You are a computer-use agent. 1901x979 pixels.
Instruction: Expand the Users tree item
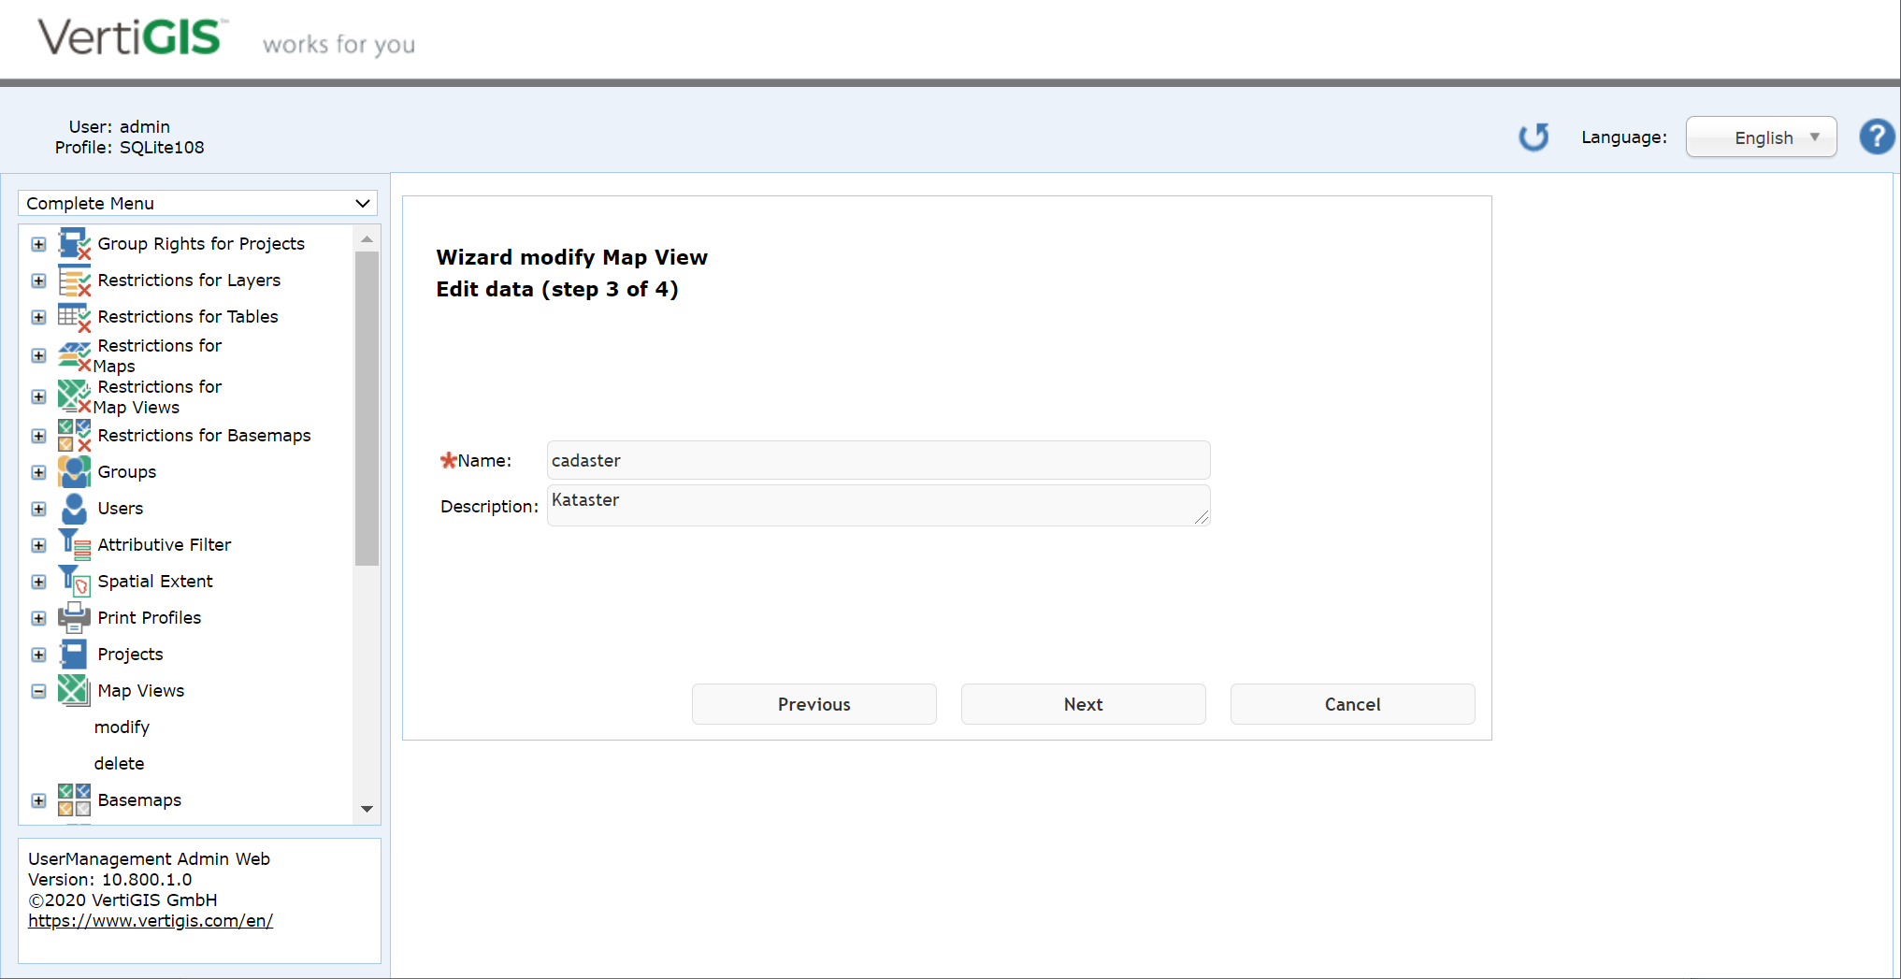point(38,509)
